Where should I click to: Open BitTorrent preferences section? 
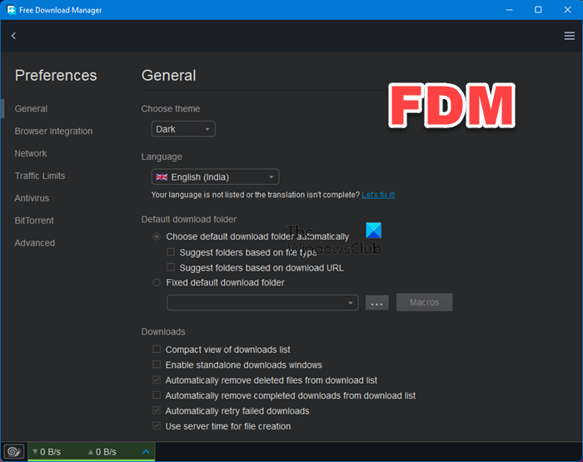point(34,221)
